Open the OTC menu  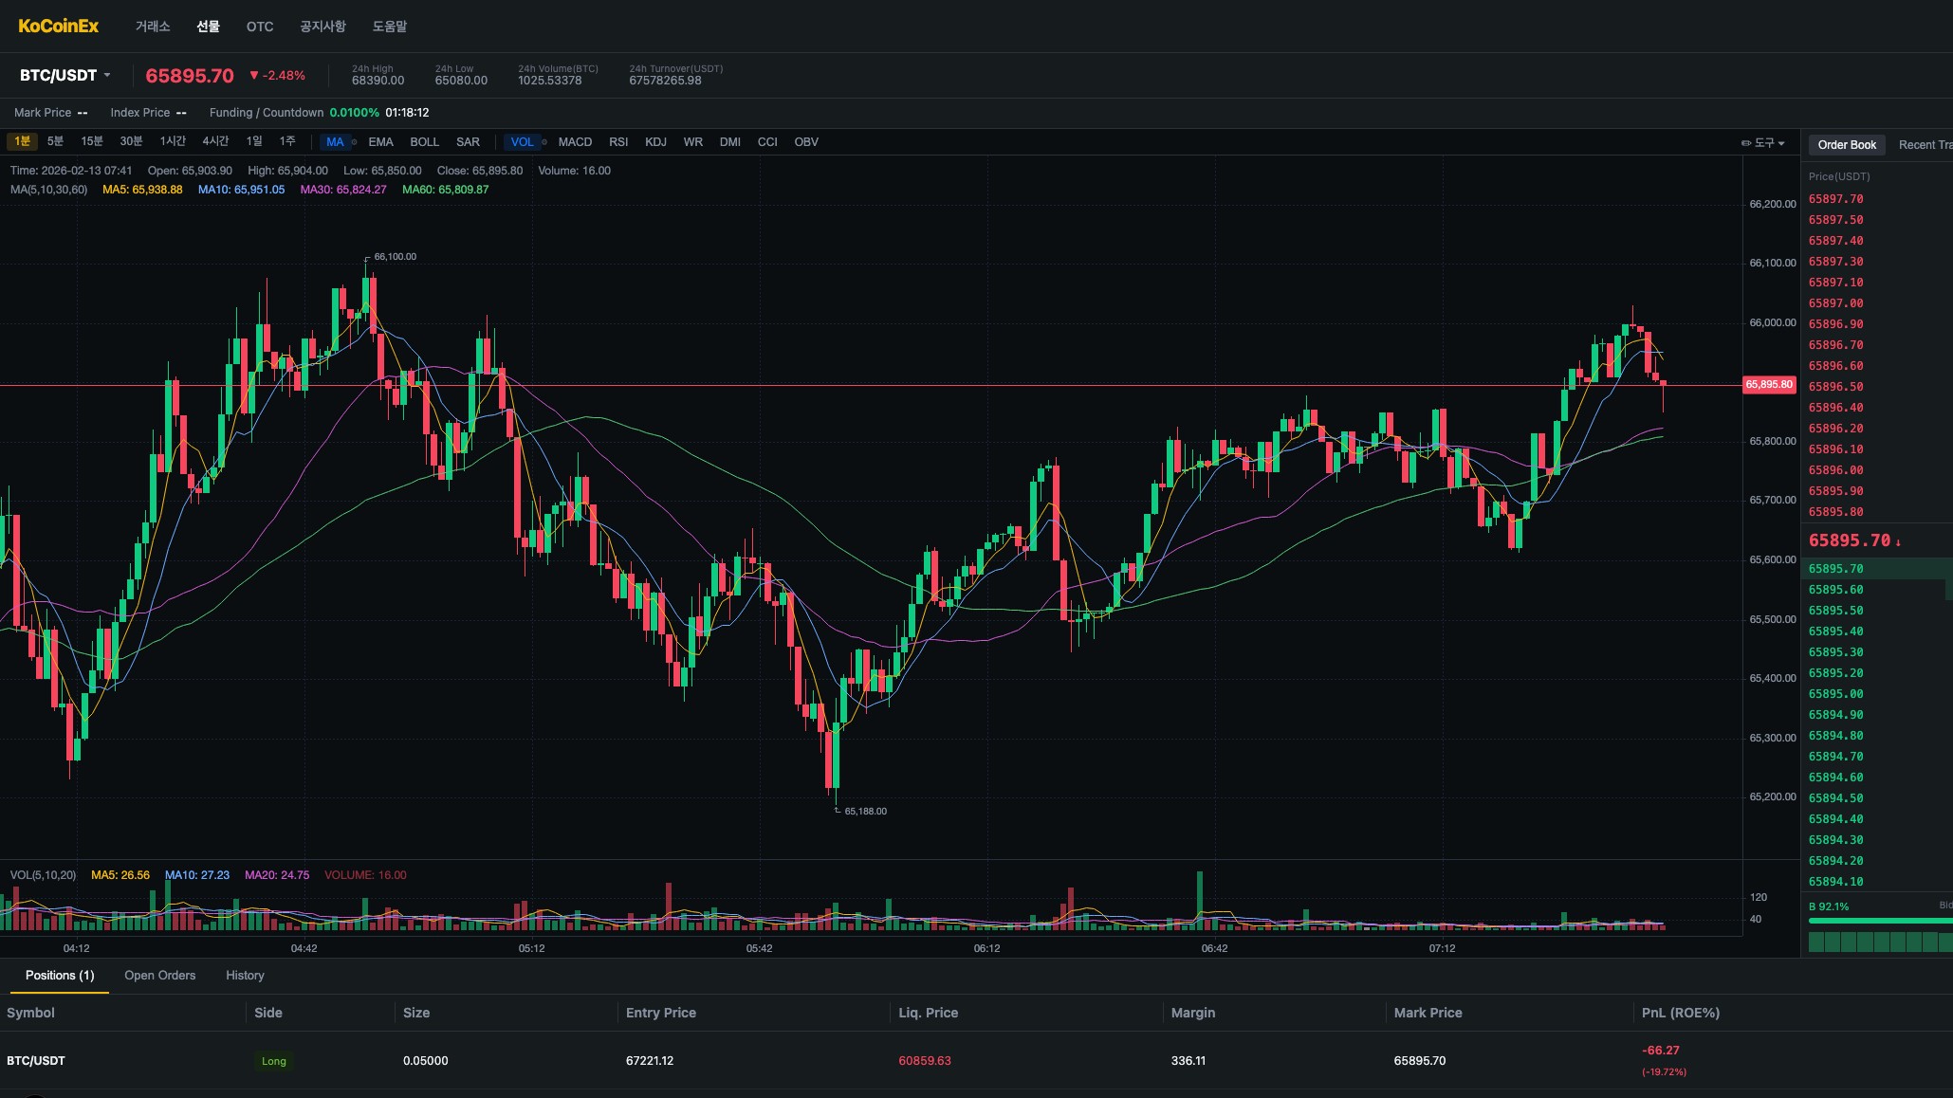(x=260, y=27)
